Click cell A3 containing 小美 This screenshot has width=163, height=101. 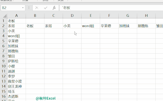point(17,31)
